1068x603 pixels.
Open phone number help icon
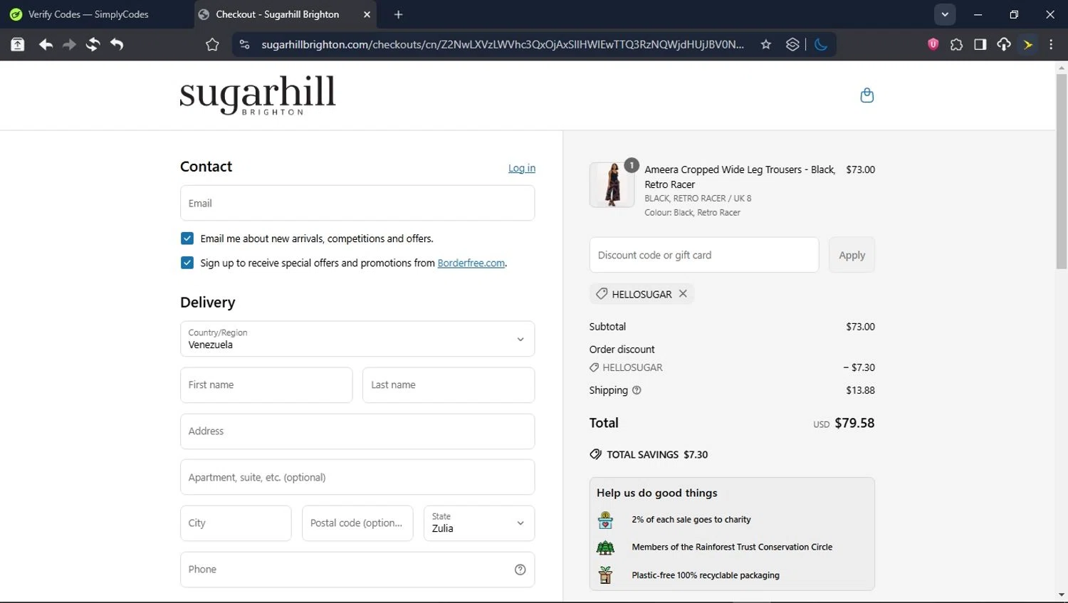click(x=520, y=570)
